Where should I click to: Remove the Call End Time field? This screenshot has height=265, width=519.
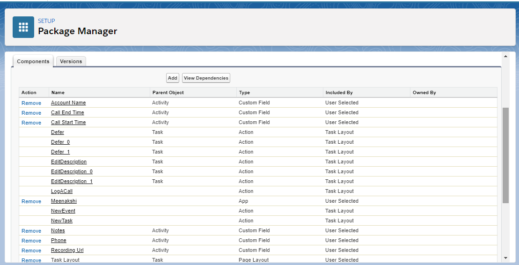pyautogui.click(x=31, y=113)
